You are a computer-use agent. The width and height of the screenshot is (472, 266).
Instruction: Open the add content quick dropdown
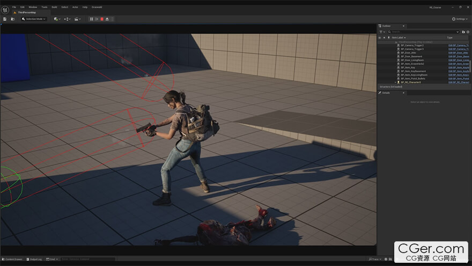tap(57, 19)
